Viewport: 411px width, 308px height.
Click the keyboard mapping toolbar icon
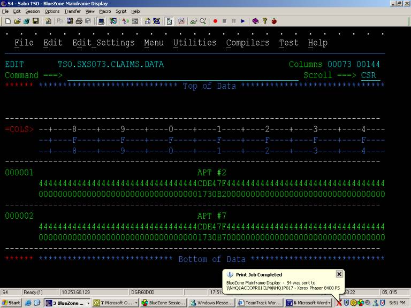coord(135,21)
